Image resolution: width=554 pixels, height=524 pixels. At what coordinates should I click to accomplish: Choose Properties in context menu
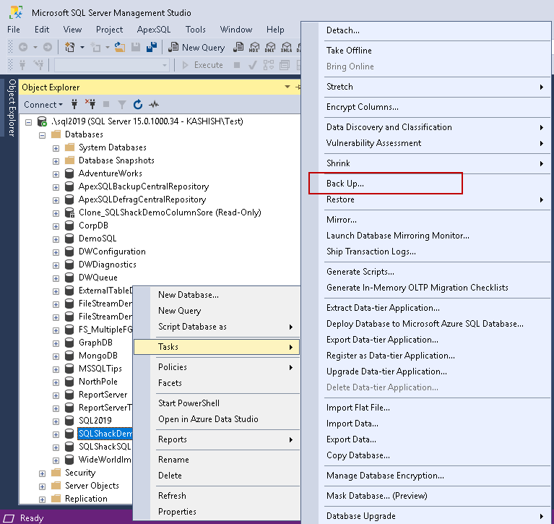tap(217, 512)
